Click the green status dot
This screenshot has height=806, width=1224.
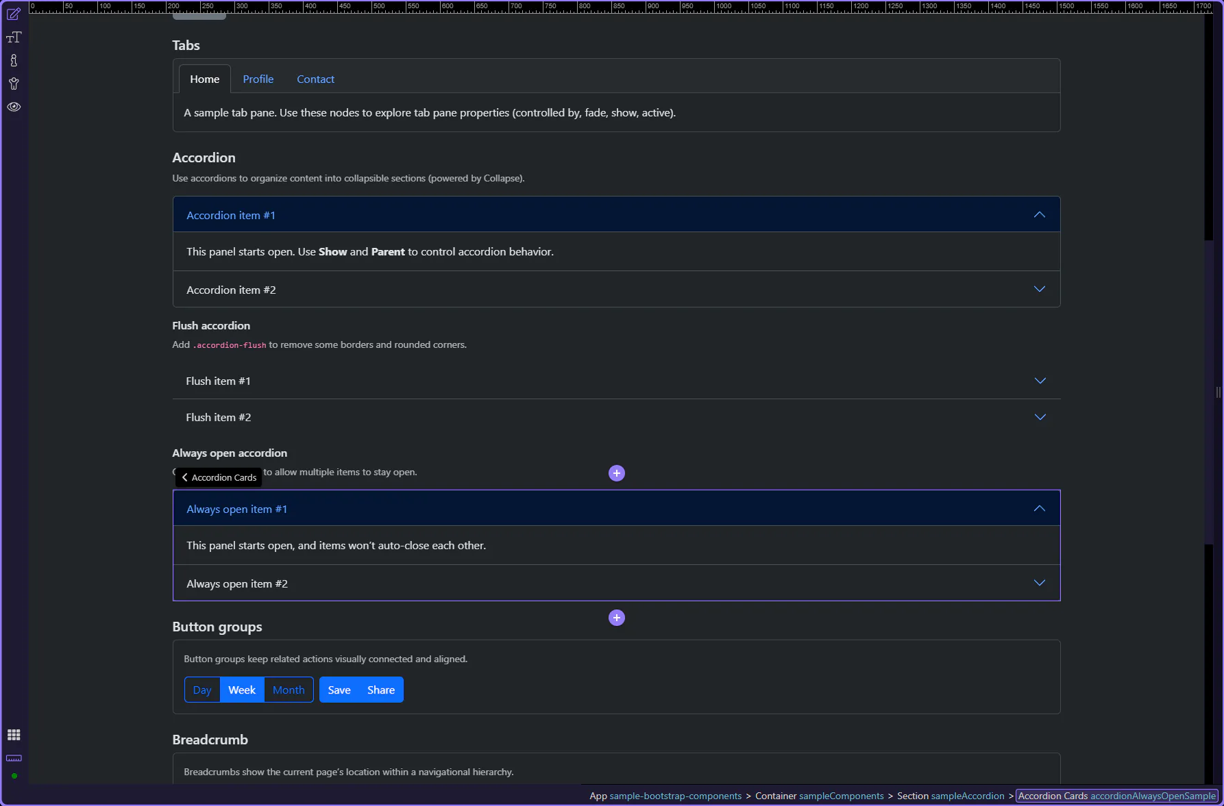14,776
